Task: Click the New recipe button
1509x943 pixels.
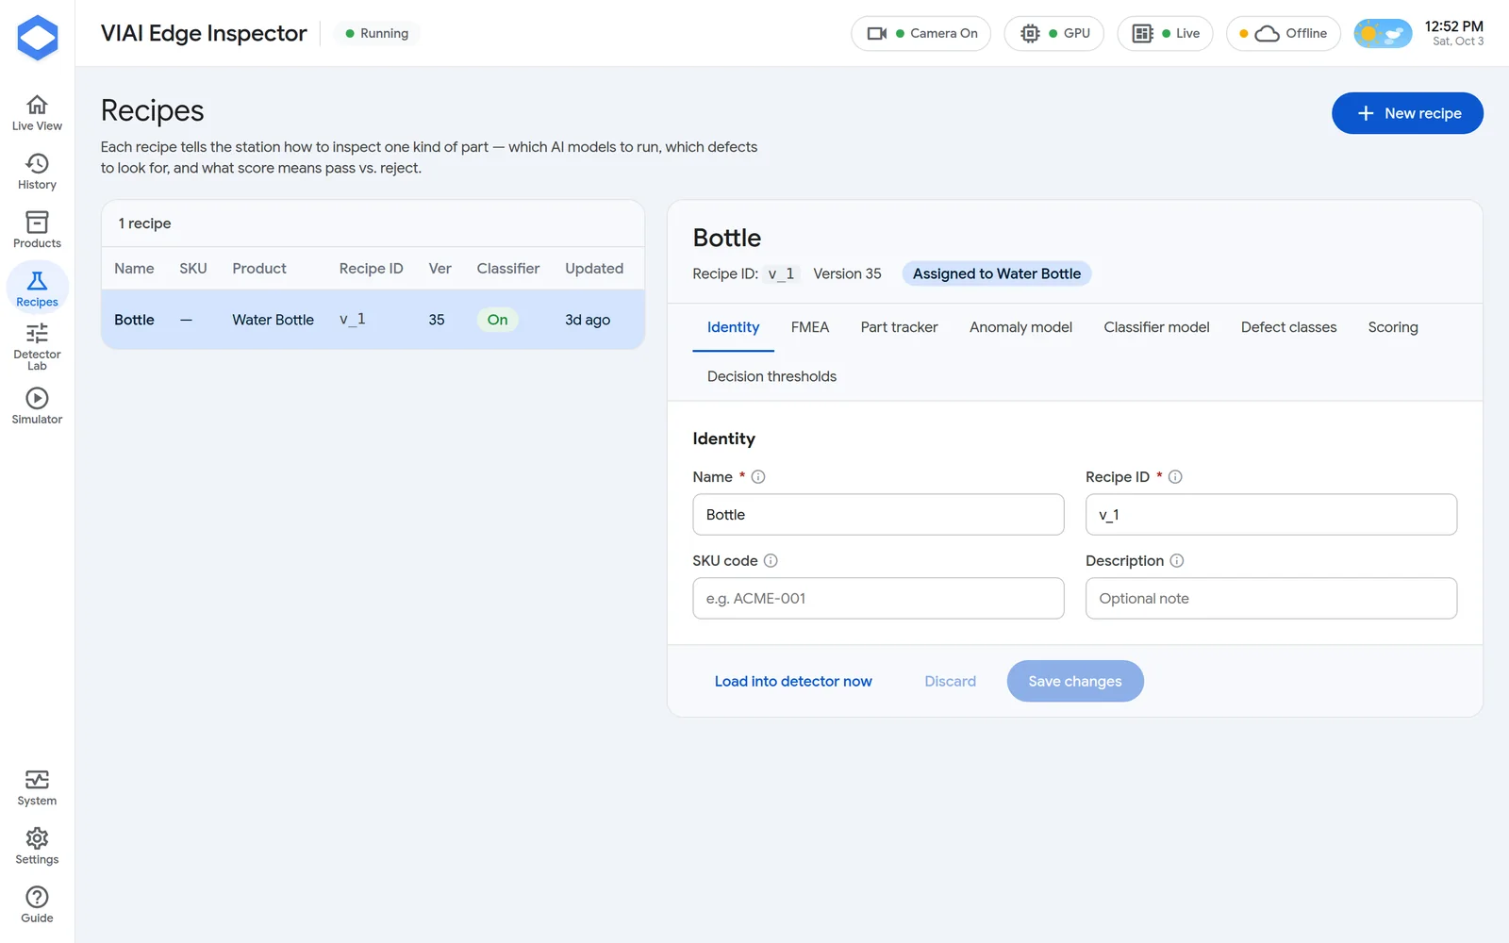Action: (x=1407, y=113)
